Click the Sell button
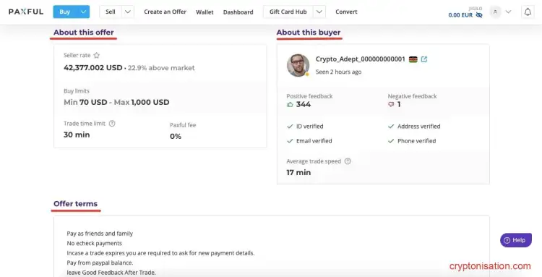 coord(111,12)
